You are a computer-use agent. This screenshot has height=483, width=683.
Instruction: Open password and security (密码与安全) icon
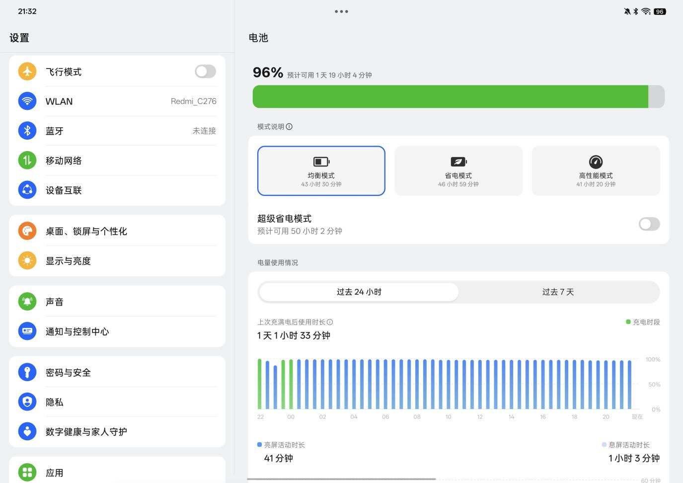click(27, 372)
